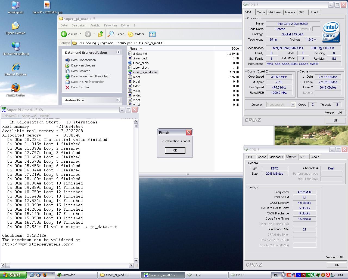Go up one folder level in Explorer
The width and height of the screenshot is (348, 279).
[101, 34]
